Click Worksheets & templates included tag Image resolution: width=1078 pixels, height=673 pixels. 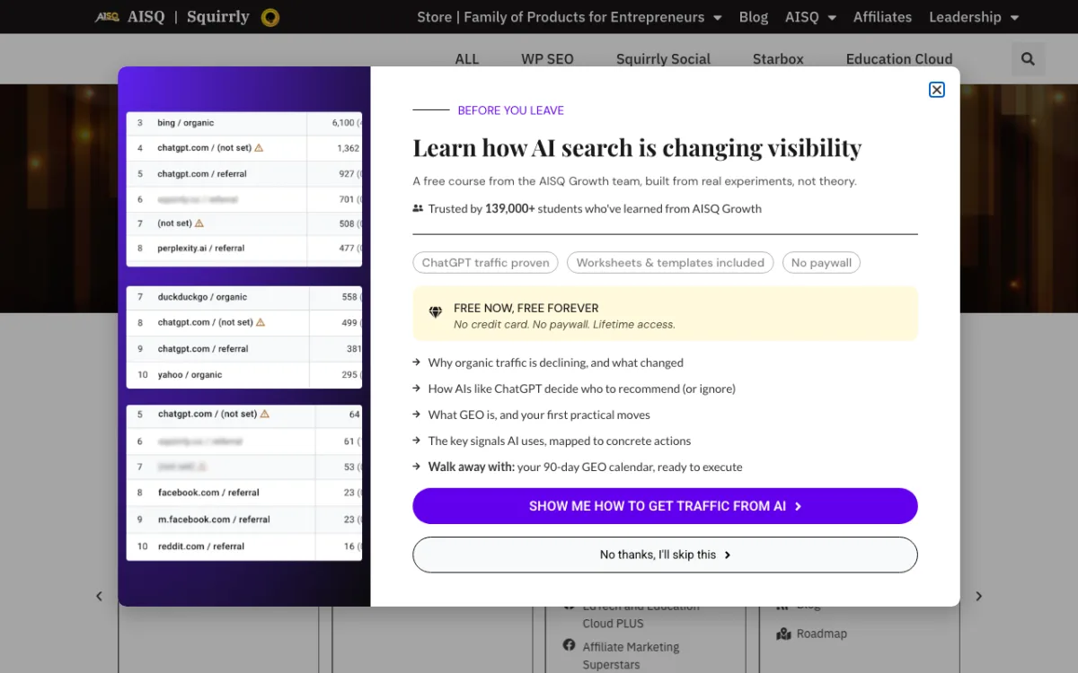tap(670, 263)
